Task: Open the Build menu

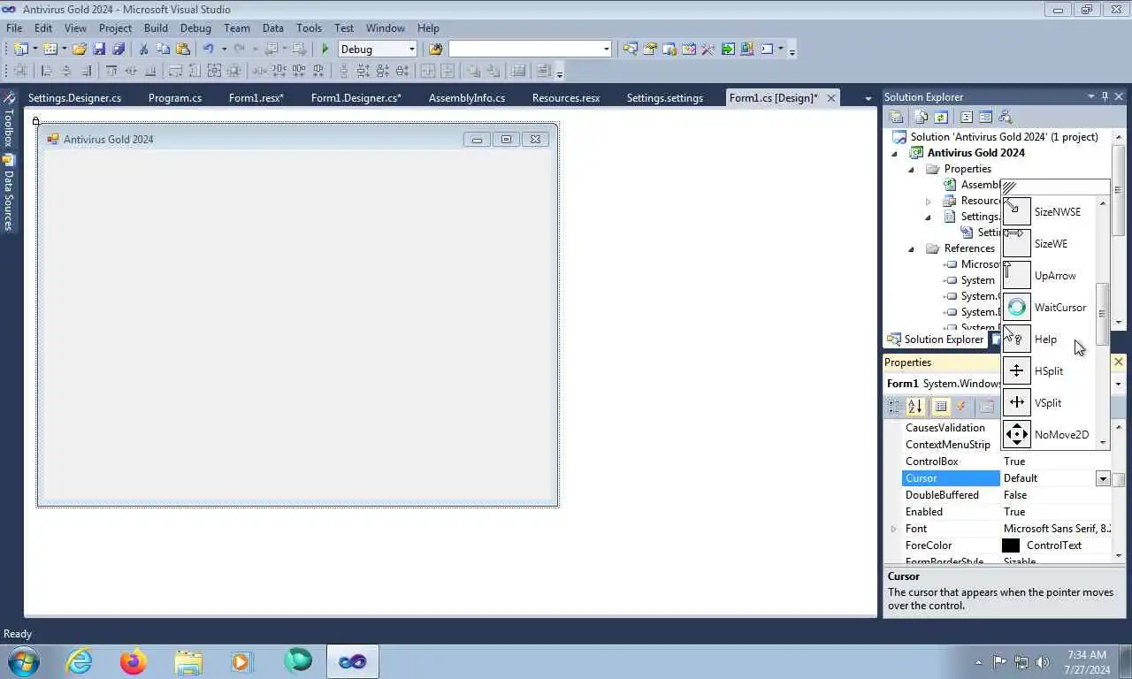Action: 156,28
